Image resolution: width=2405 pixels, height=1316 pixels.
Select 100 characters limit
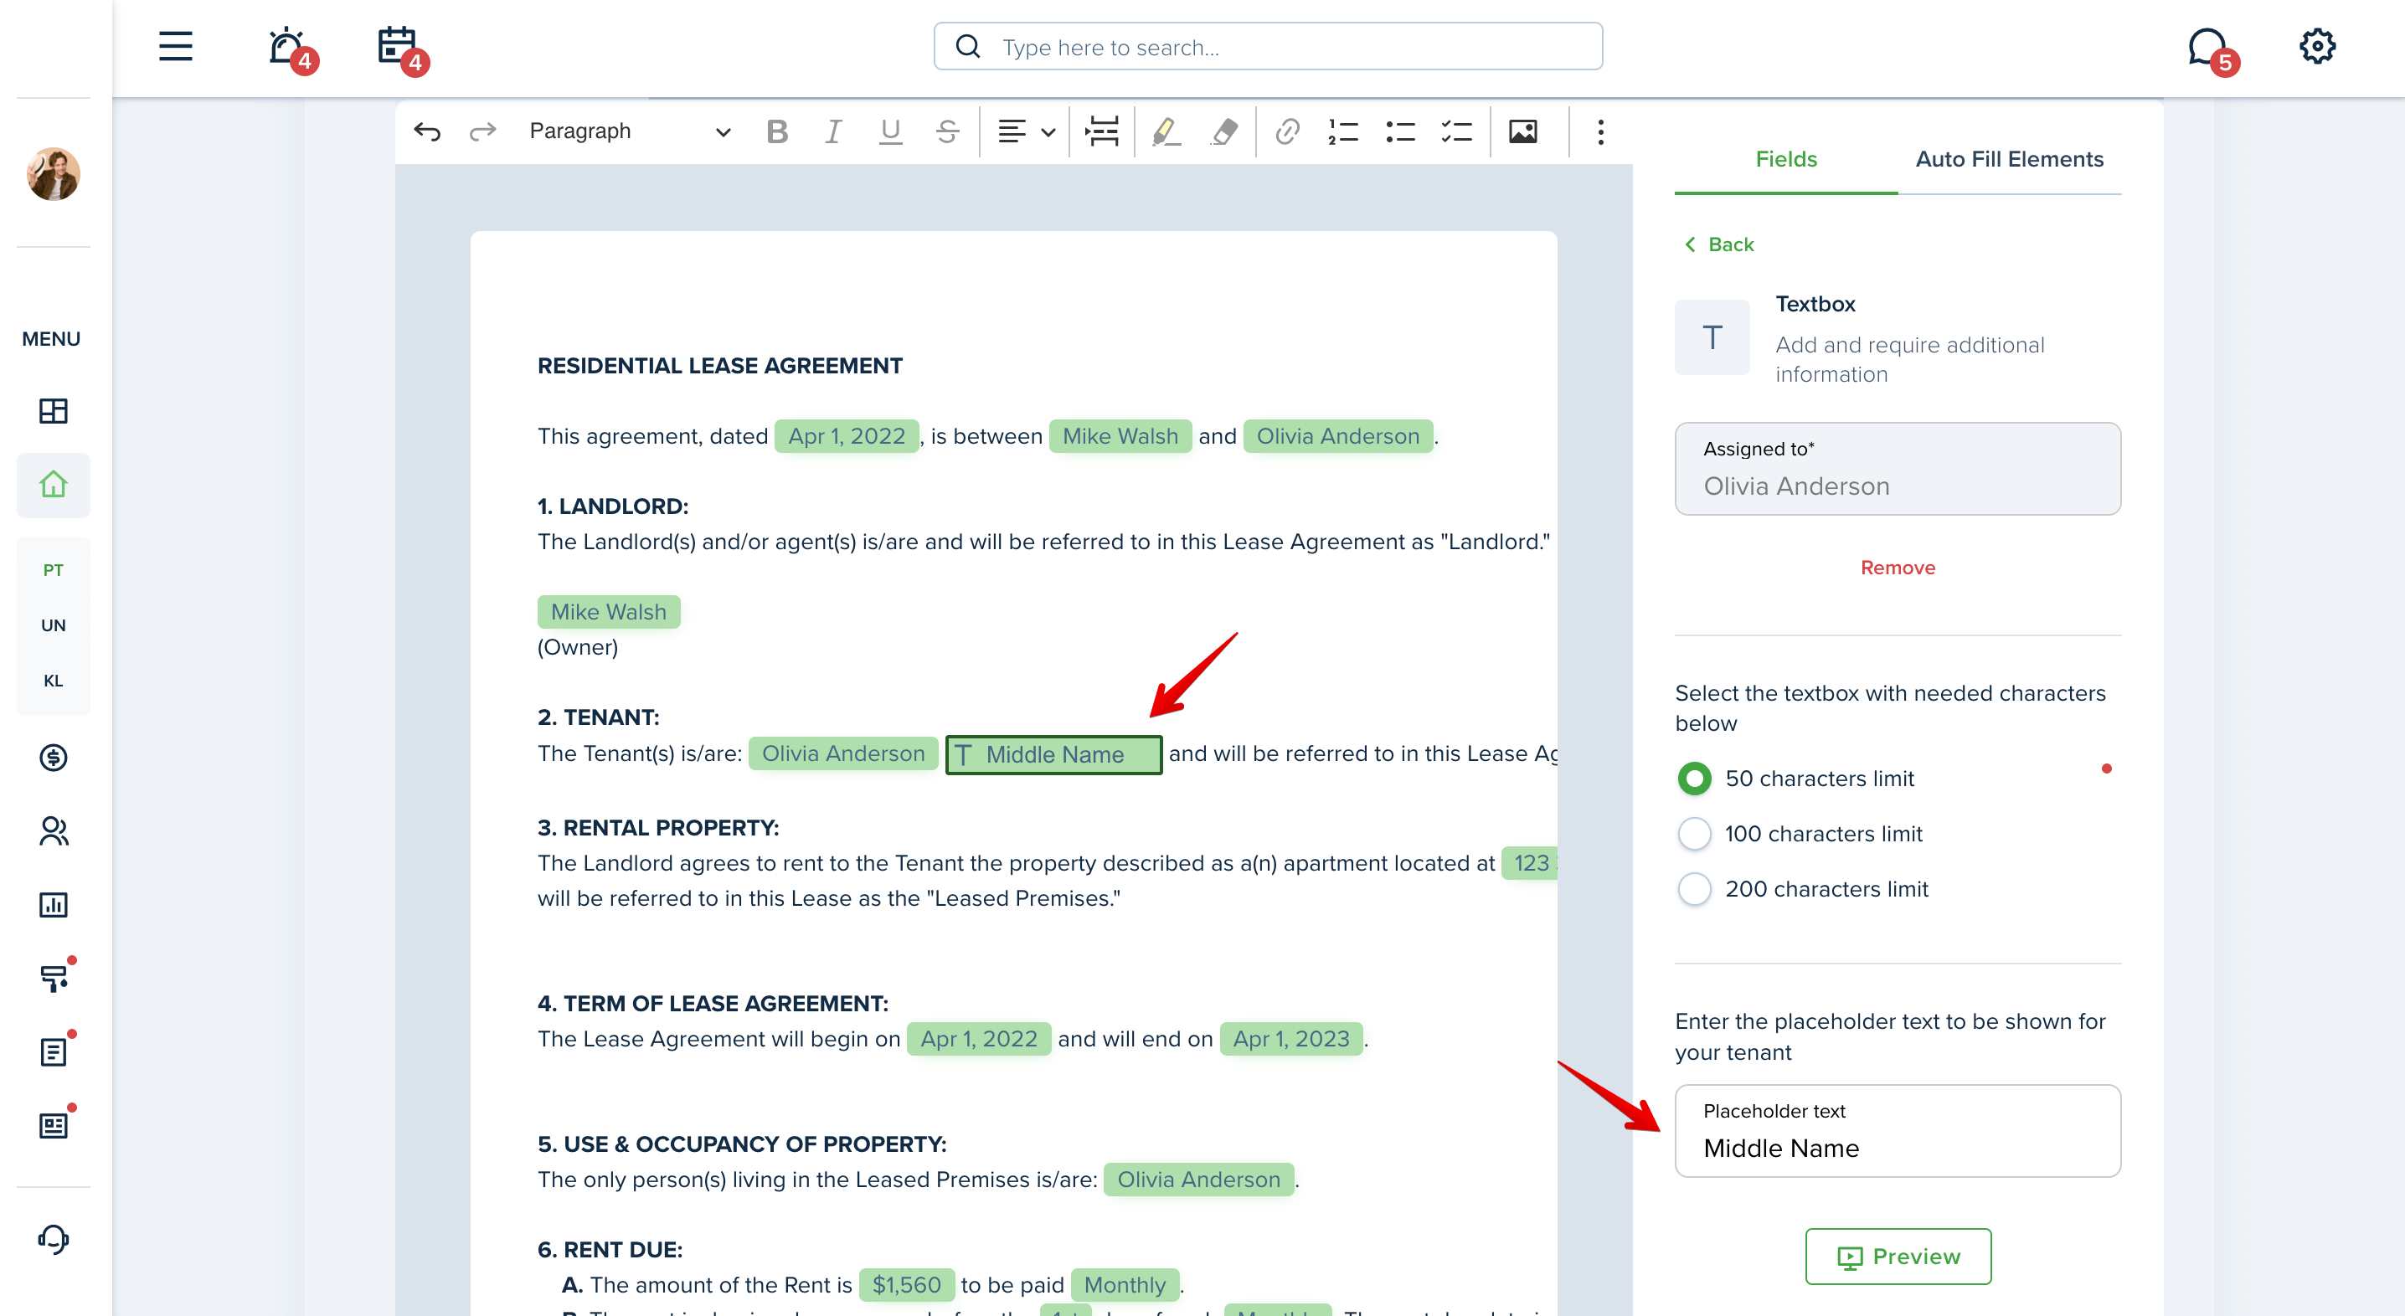tap(1693, 832)
